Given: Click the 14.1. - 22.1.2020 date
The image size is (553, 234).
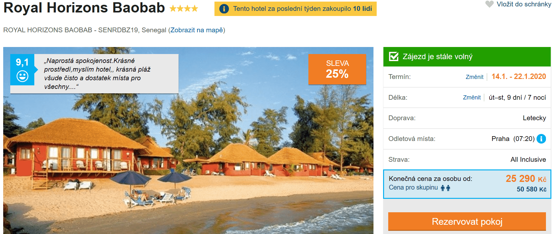Looking at the screenshot, I should click(x=519, y=77).
